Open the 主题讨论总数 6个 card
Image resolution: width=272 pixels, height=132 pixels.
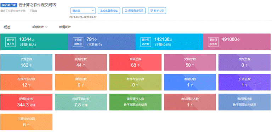point(26,122)
